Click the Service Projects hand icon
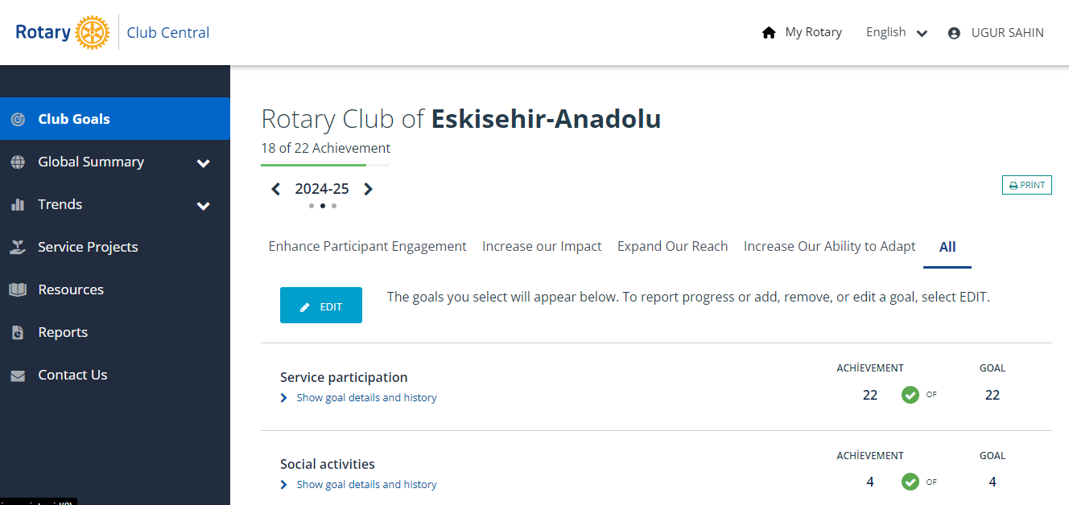Viewport: 1069px width, 505px height. (18, 247)
